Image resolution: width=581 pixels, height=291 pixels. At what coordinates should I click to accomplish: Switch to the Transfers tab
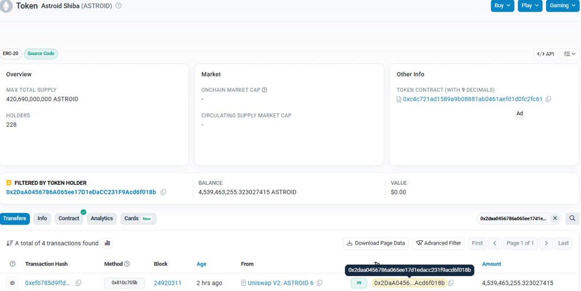pos(15,218)
